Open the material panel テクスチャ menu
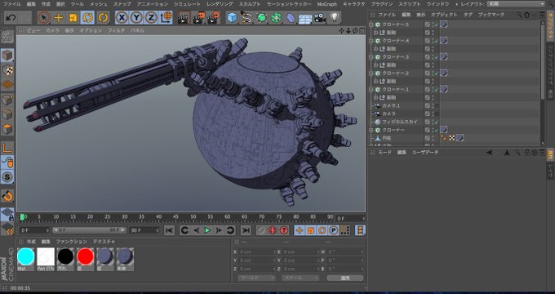 104,242
